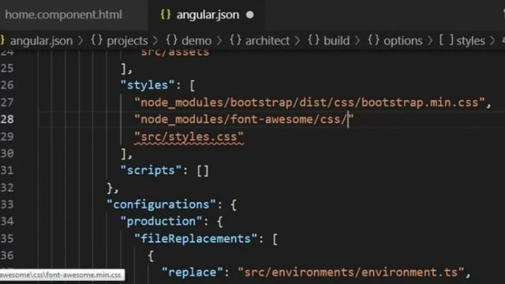Image resolution: width=505 pixels, height=284 pixels.
Task: Click the underlined "src/styles.css" string
Action: (189, 136)
